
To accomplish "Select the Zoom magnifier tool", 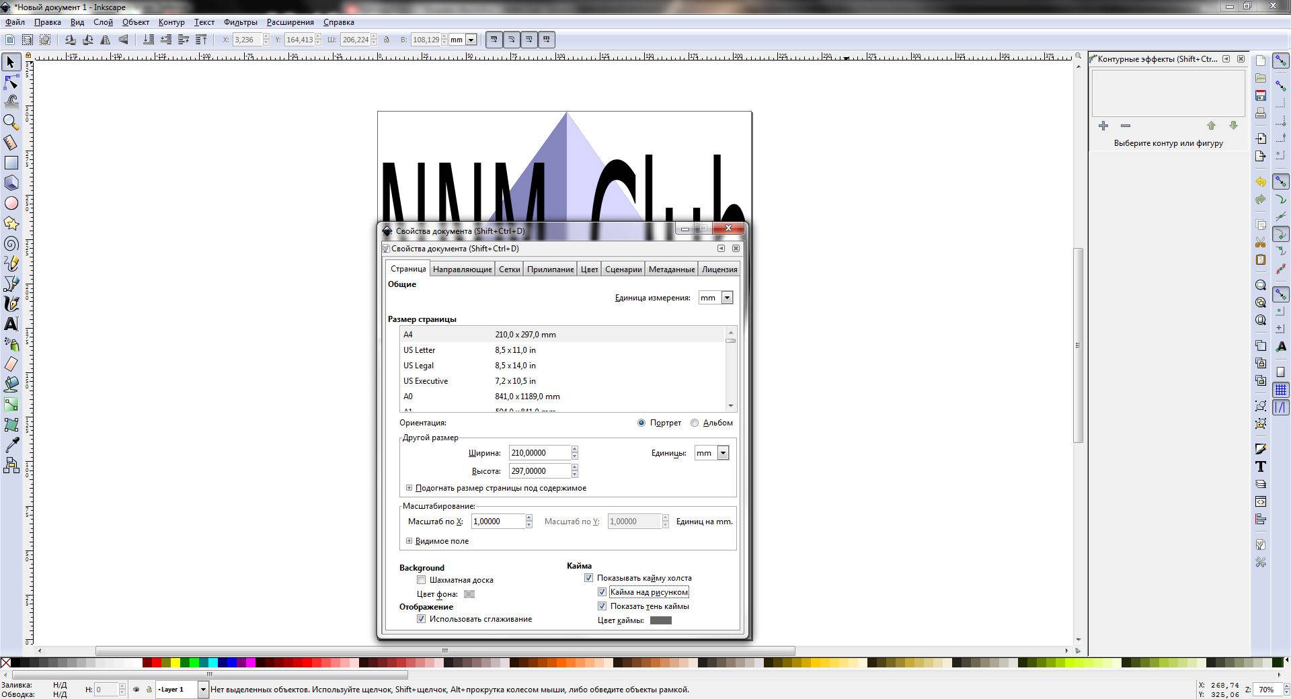I will tap(11, 122).
